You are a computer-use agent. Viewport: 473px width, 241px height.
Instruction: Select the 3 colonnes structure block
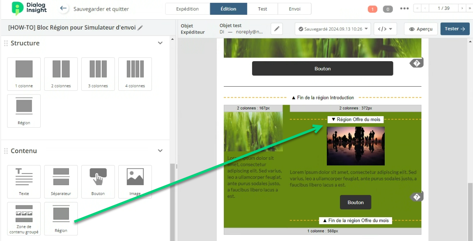pos(98,74)
